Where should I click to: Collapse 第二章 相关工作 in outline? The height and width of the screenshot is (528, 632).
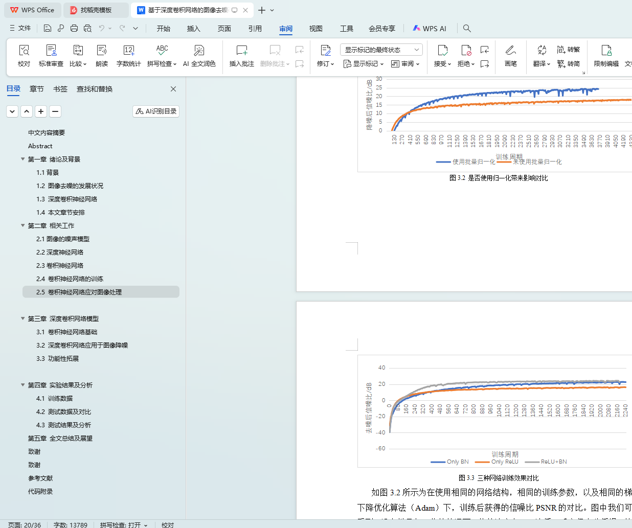pos(22,225)
